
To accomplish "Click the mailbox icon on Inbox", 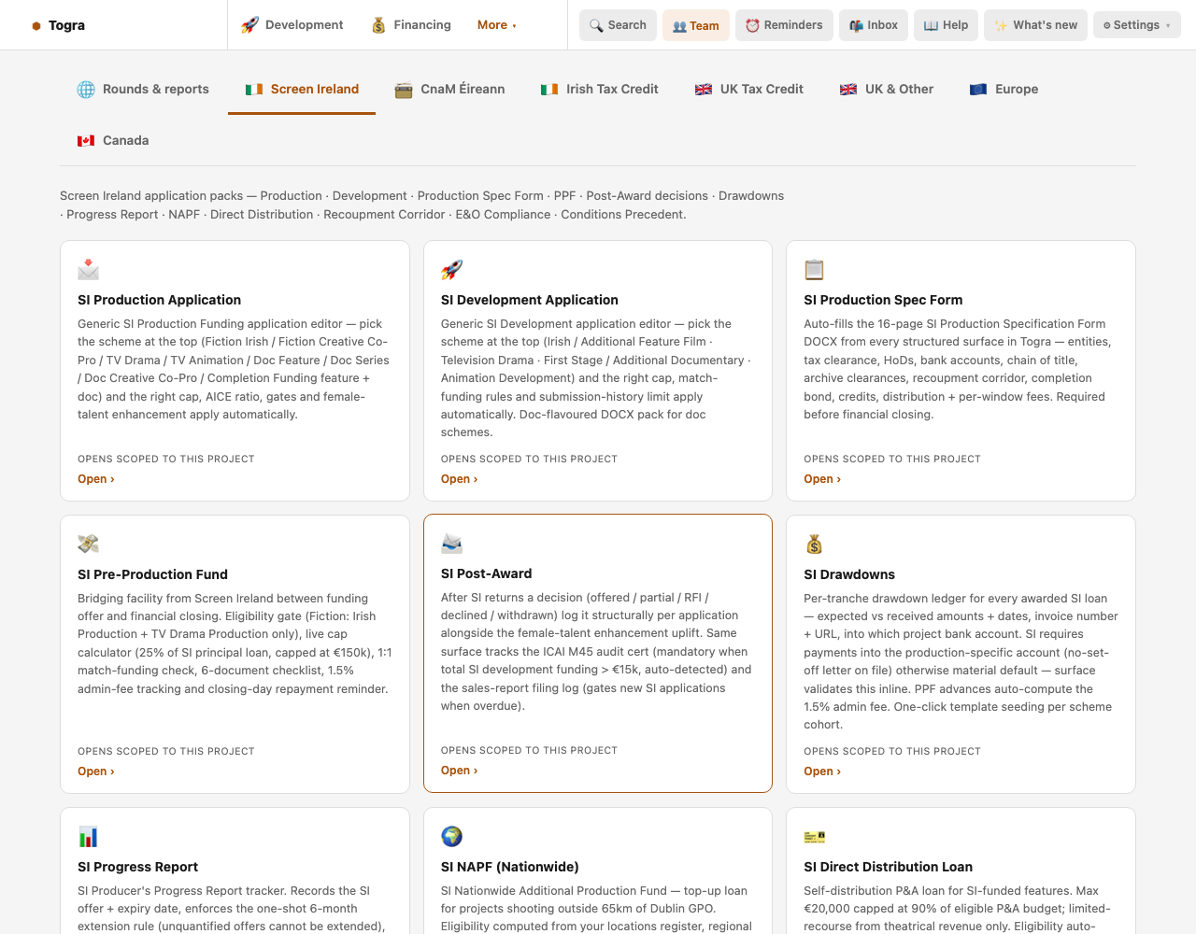I will click(x=856, y=25).
